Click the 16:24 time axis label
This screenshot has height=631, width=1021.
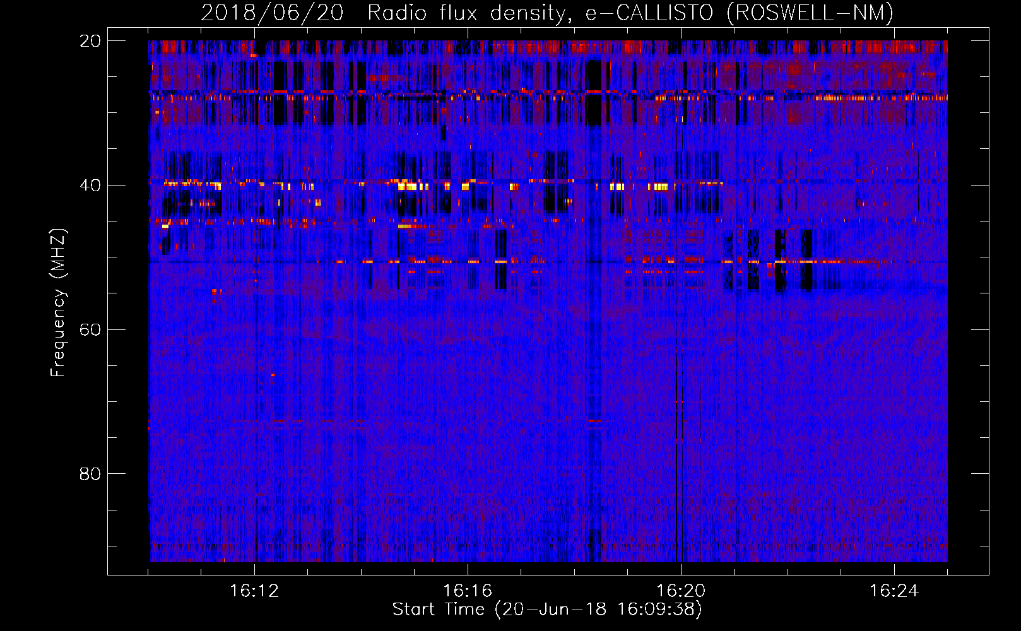[894, 591]
